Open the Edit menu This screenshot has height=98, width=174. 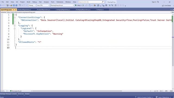(x=7, y=2)
